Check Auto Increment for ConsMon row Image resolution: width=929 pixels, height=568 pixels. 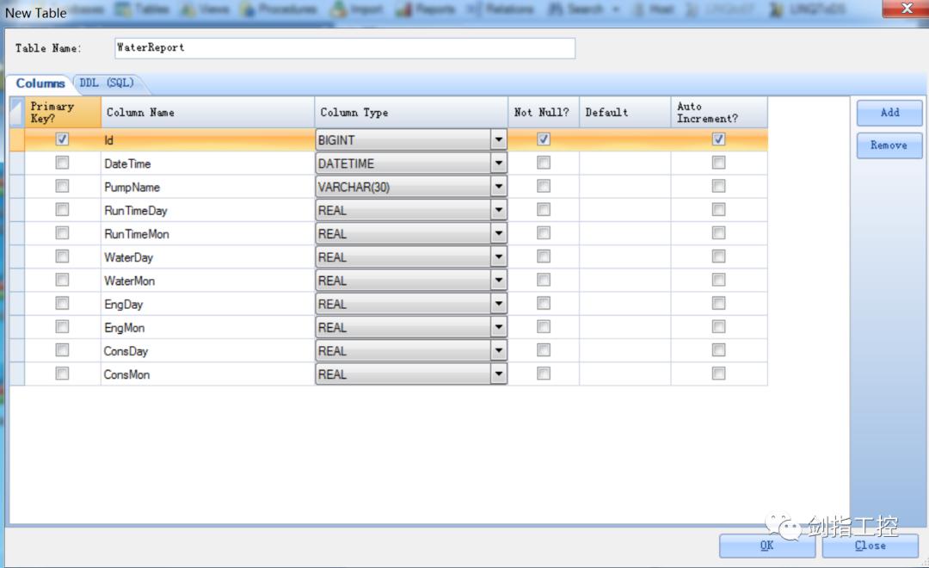(x=718, y=374)
